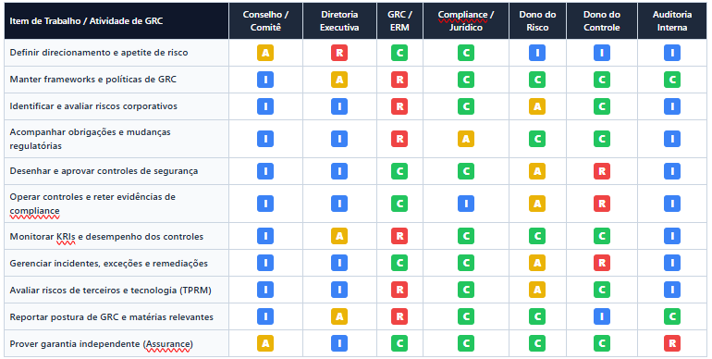
Task: Click the A badge for Monitorar KRIs under Diretoria Executiva
Action: click(339, 236)
